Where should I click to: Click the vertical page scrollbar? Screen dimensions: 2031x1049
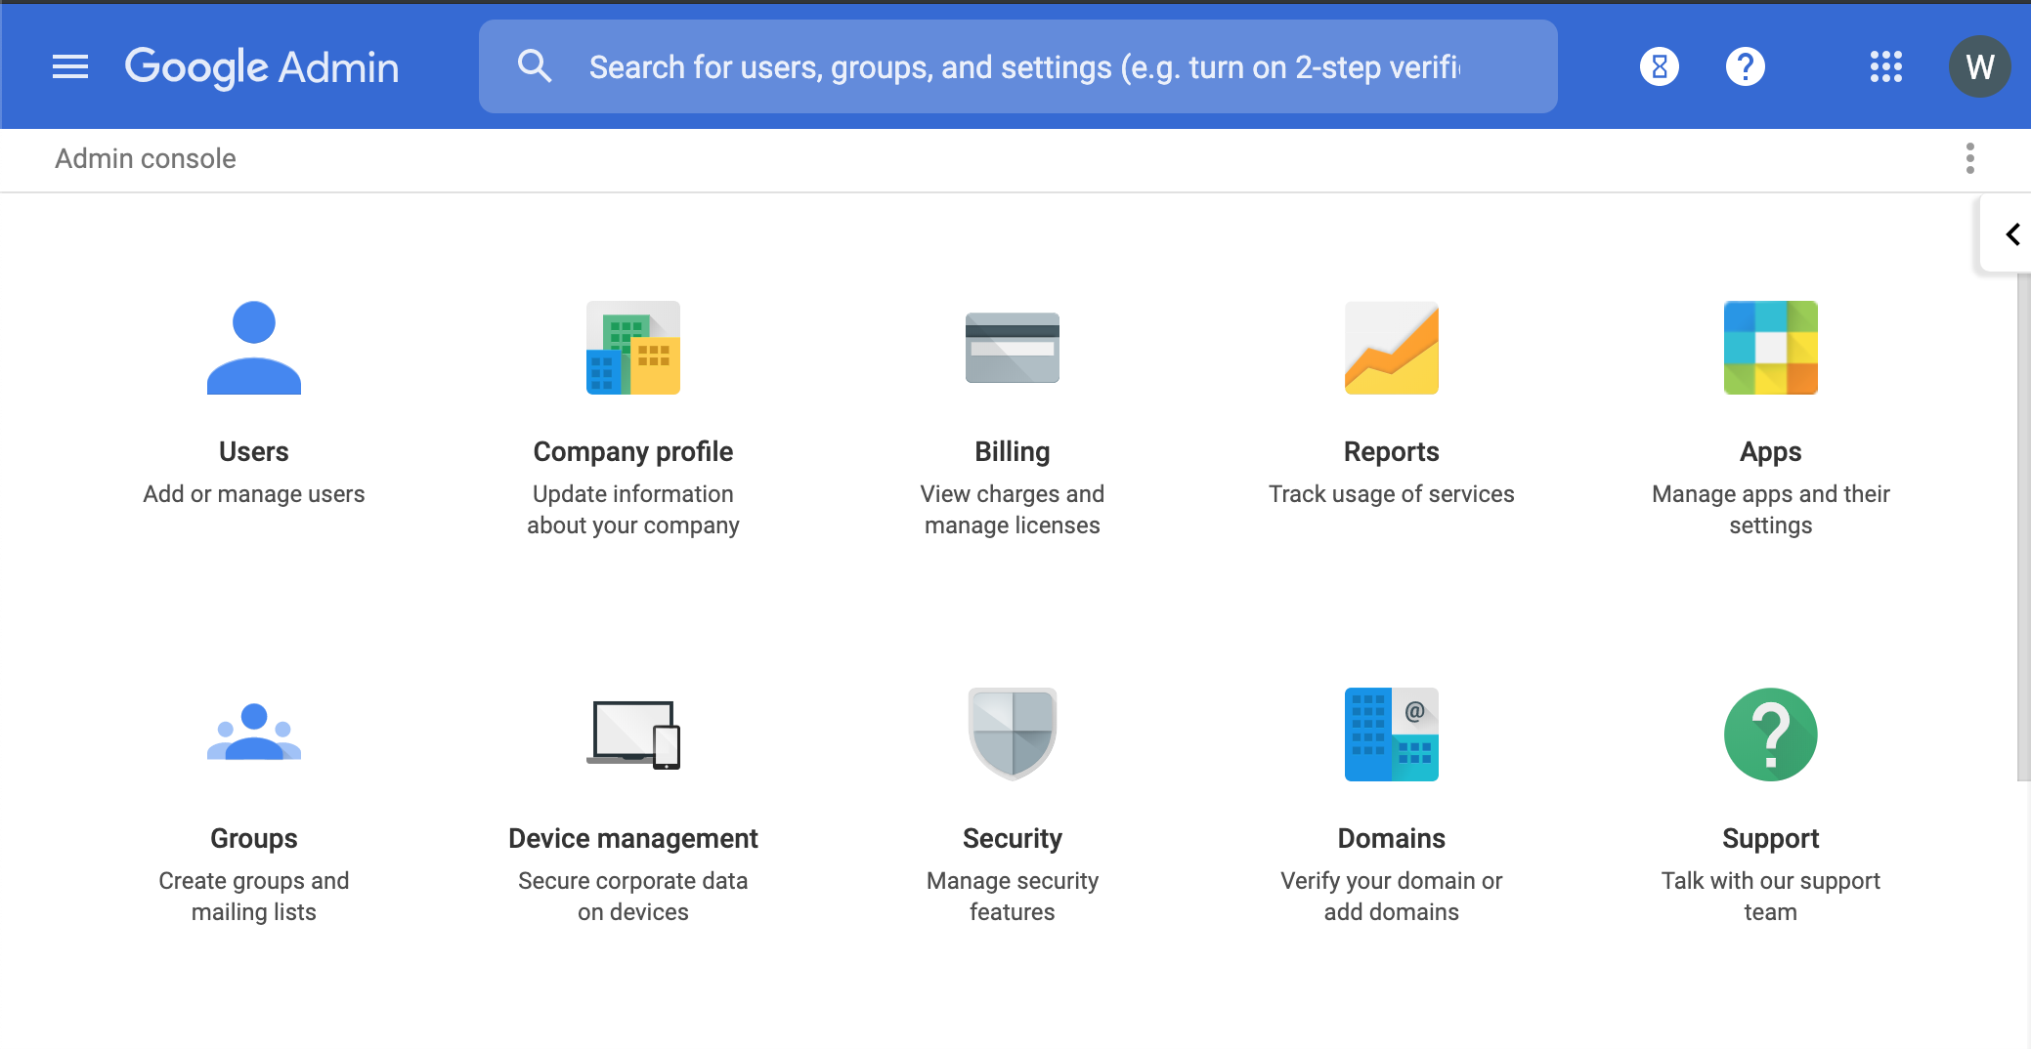(x=2023, y=527)
